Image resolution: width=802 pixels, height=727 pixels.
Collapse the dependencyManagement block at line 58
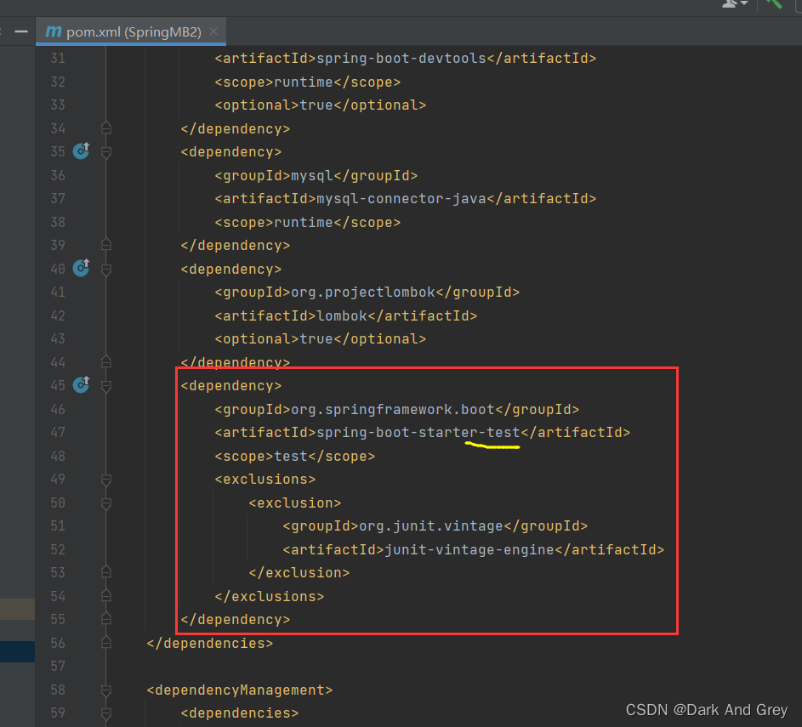tap(106, 690)
